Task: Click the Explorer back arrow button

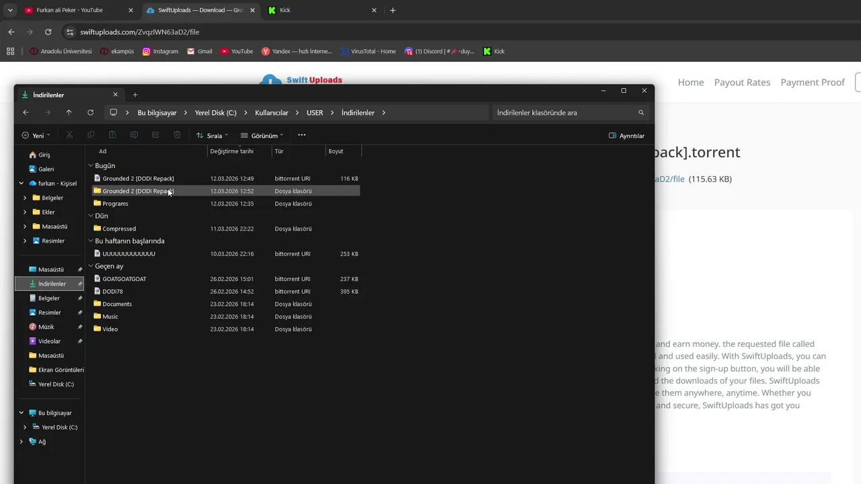Action: [26, 112]
